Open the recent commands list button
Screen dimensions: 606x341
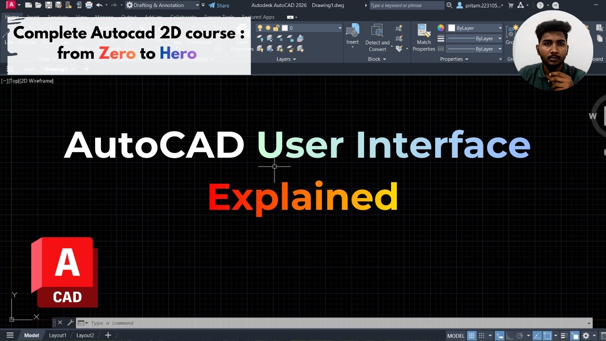tap(82, 323)
